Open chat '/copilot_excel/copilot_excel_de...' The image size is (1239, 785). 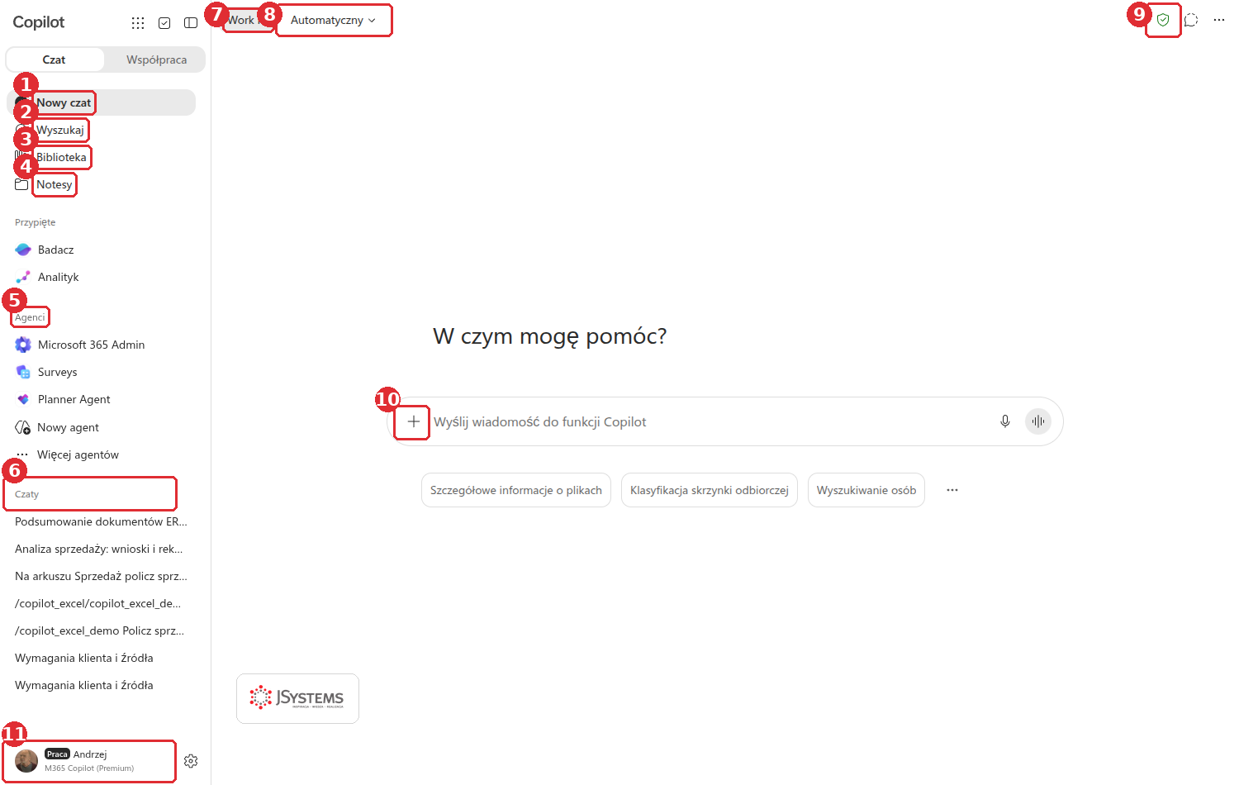point(97,603)
